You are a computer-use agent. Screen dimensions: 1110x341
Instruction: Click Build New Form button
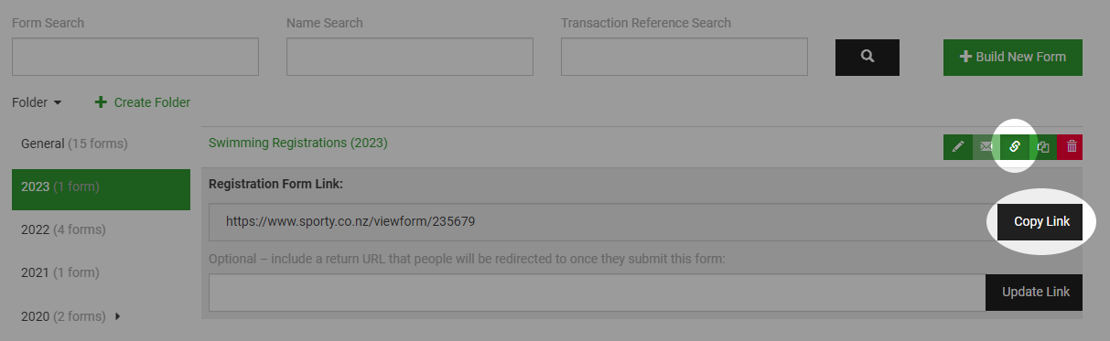point(1013,57)
